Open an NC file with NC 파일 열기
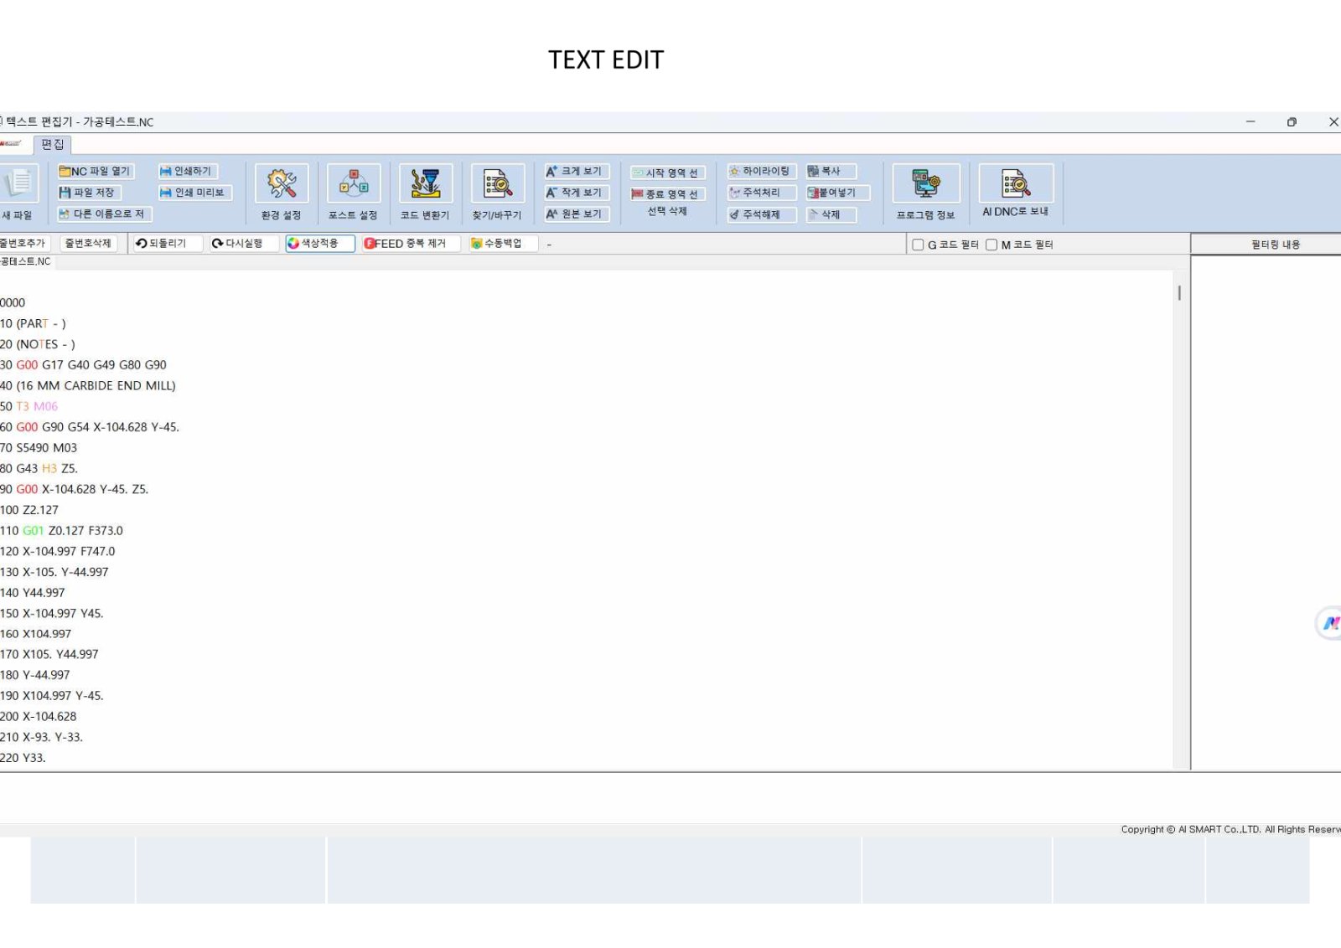The width and height of the screenshot is (1341, 948). tap(95, 171)
